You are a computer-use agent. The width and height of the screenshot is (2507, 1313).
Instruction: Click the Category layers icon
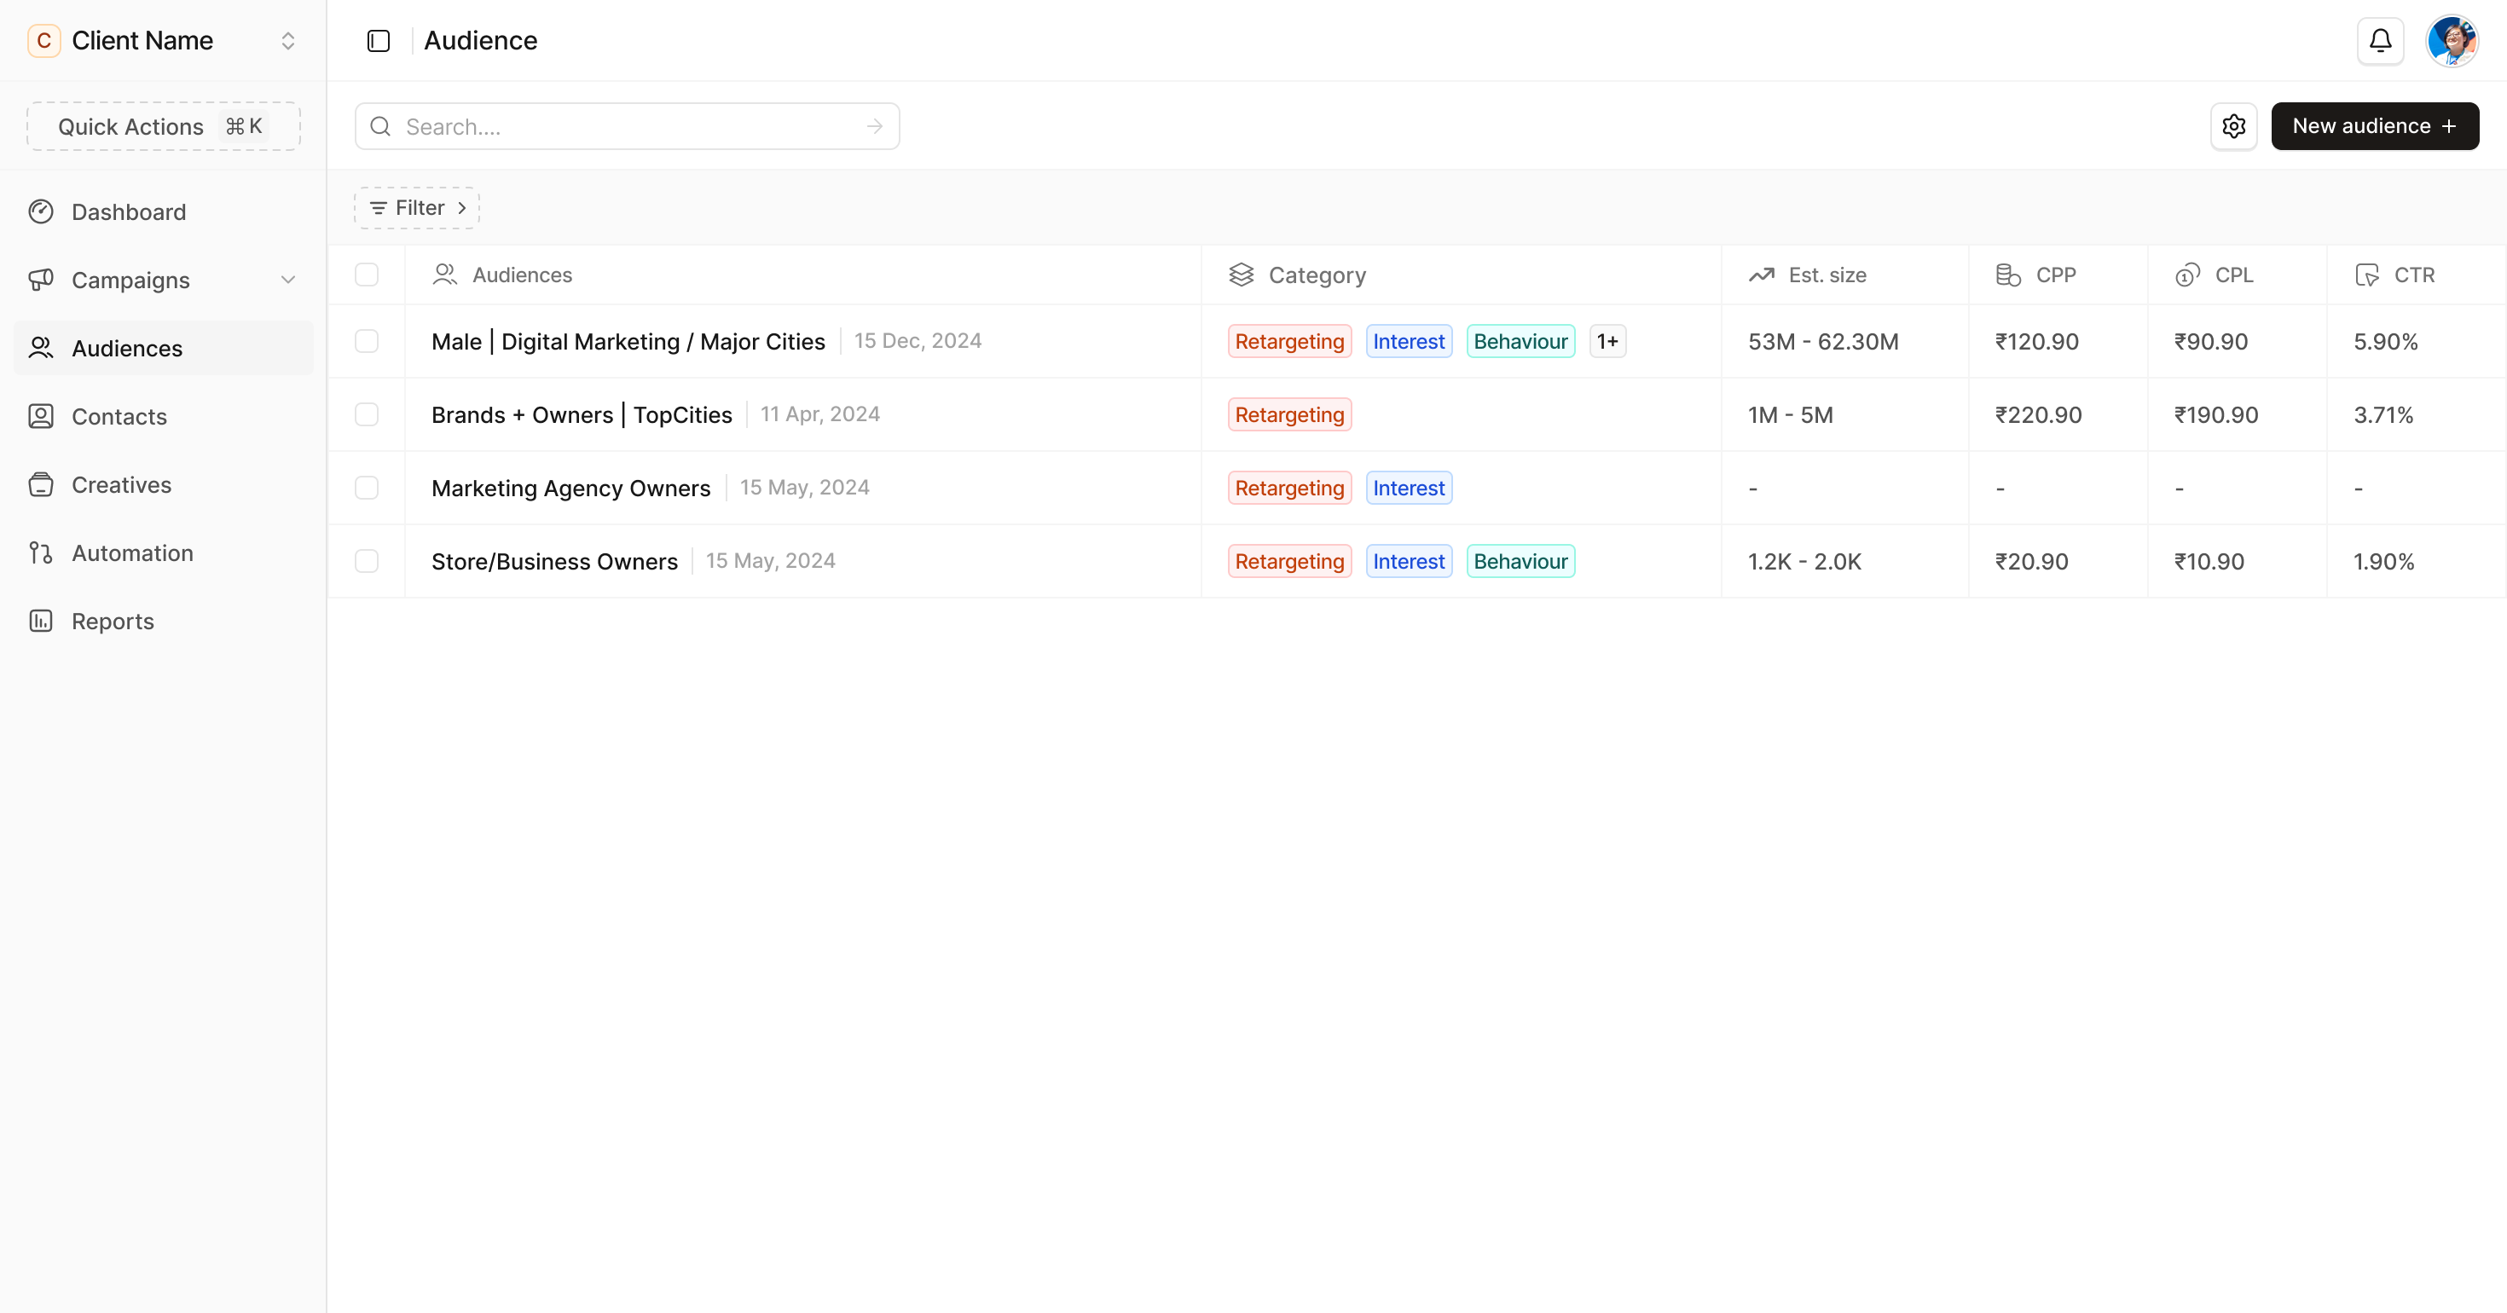pyautogui.click(x=1241, y=275)
